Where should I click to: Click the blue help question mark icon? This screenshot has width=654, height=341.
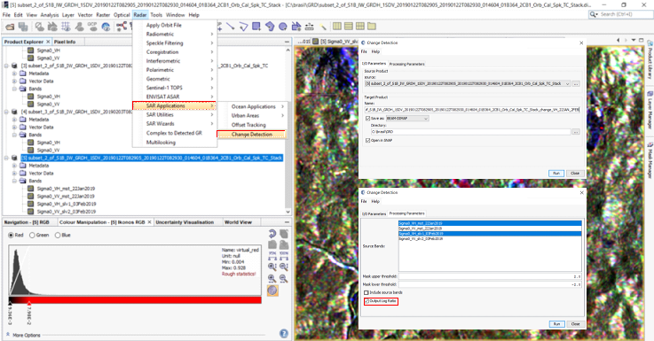[x=284, y=333]
